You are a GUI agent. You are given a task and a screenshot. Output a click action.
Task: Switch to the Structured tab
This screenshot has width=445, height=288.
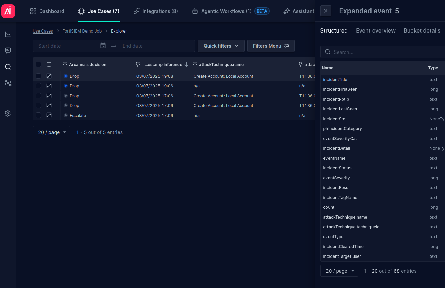(334, 30)
